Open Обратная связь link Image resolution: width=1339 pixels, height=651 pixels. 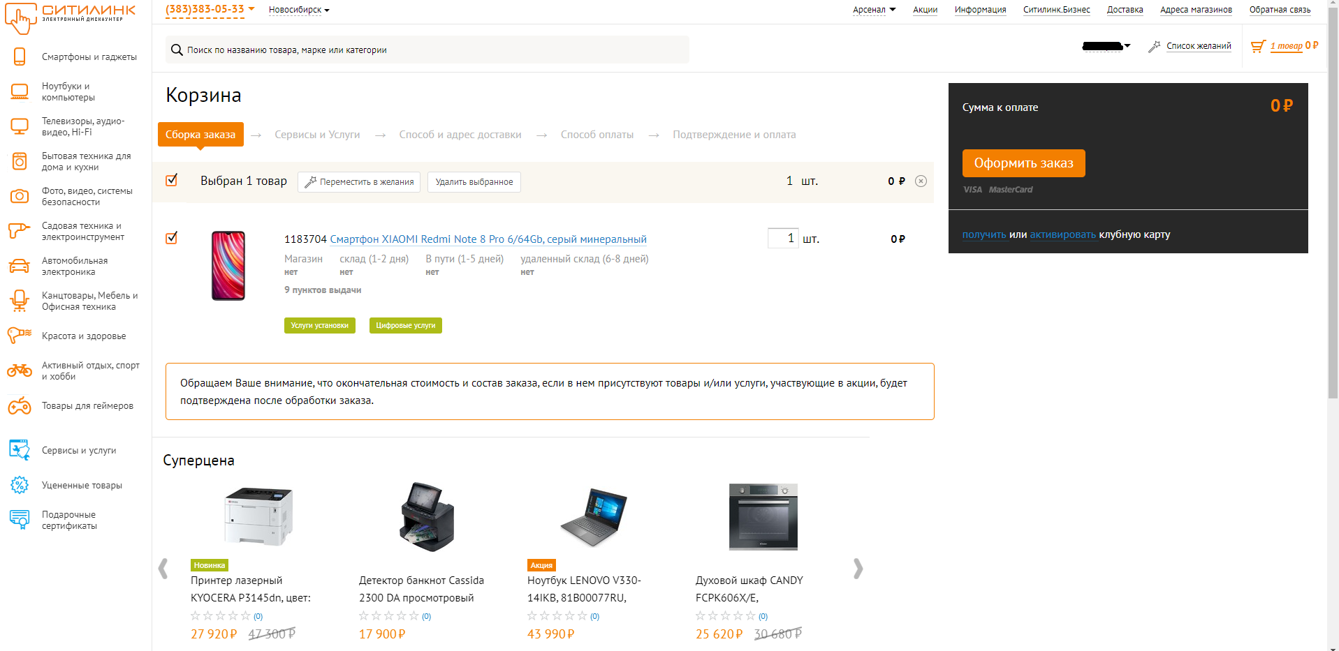tap(1280, 10)
